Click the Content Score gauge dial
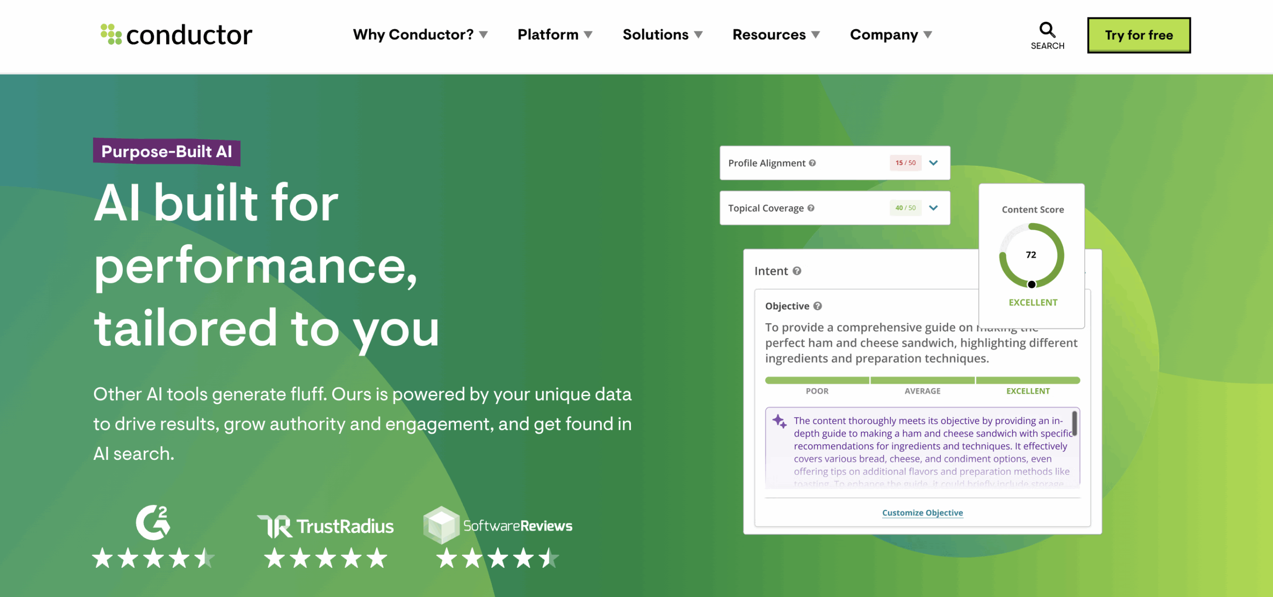Viewport: 1273px width, 597px height. pos(1031,256)
